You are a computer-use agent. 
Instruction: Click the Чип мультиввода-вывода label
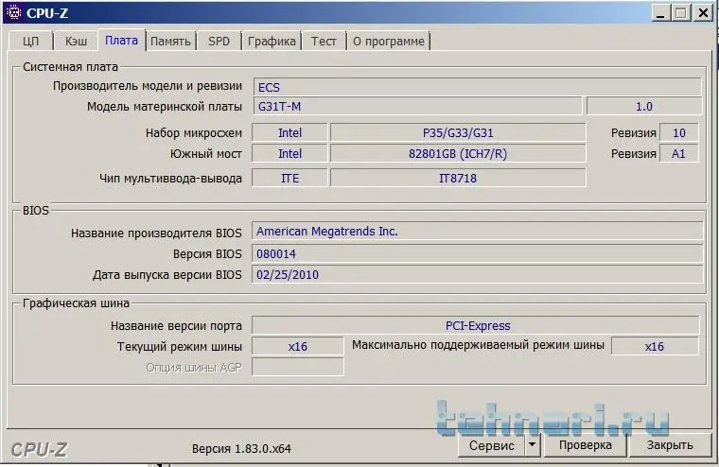[170, 179]
